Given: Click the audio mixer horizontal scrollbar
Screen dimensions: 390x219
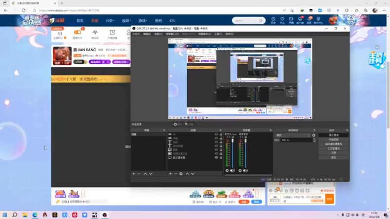Looking at the screenshot, I should click(x=248, y=175).
